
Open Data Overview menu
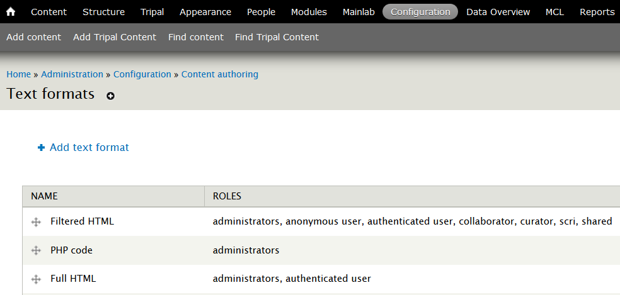click(x=498, y=12)
